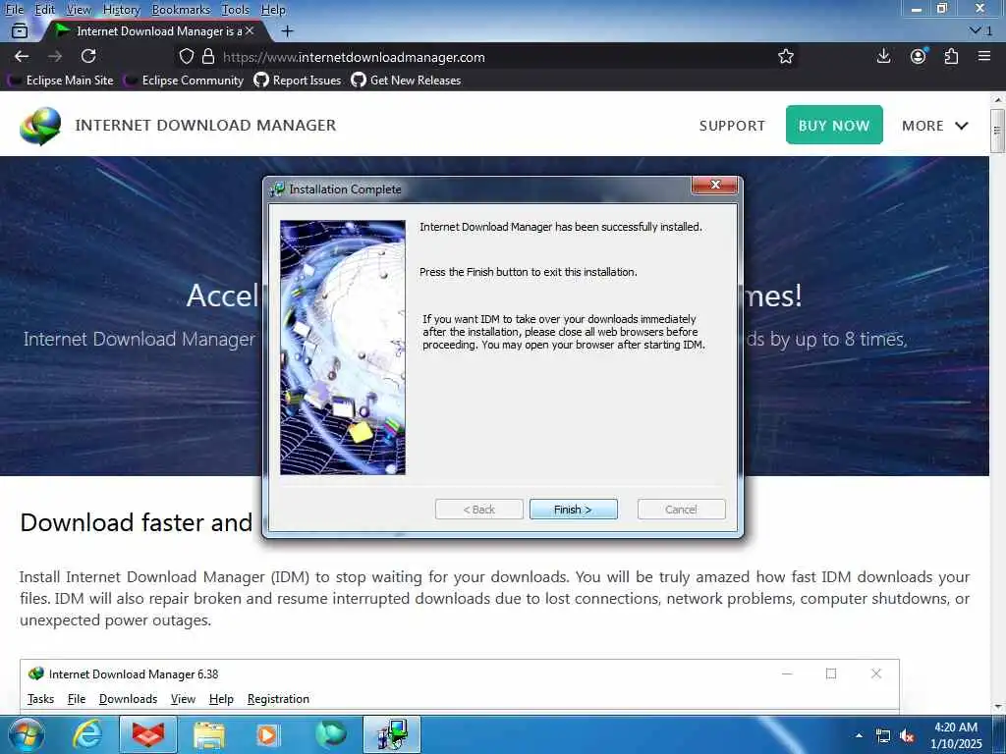Open the View menu in Firefox
This screenshot has width=1006, height=754.
79,10
